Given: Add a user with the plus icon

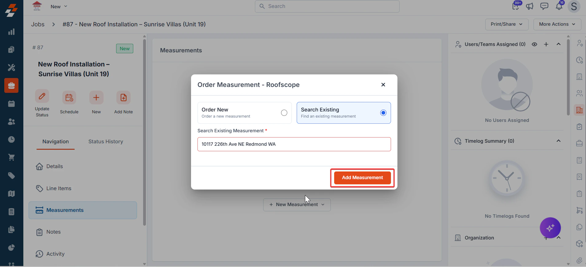Looking at the screenshot, I should tap(546, 44).
